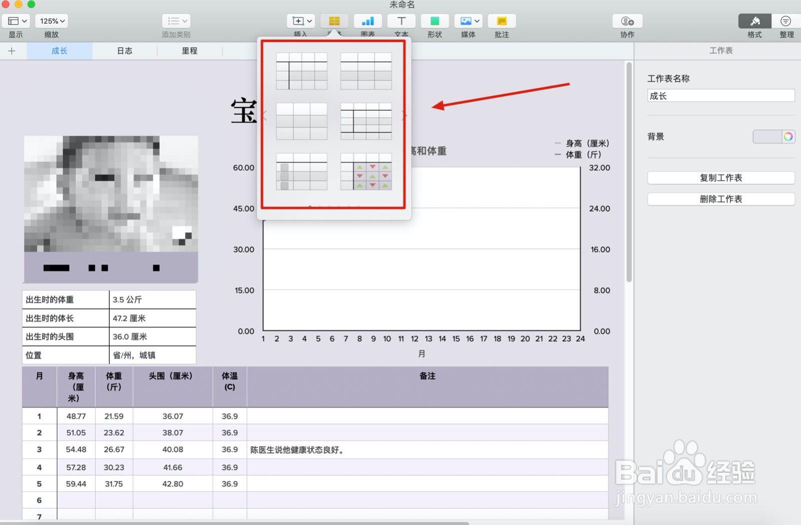801x525 pixels.
Task: Edit the 工作表名称 name field
Action: (x=721, y=96)
